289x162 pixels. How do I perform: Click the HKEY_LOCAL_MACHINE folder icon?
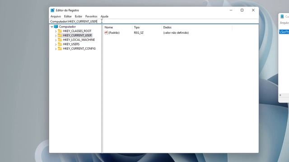pyautogui.click(x=60, y=40)
